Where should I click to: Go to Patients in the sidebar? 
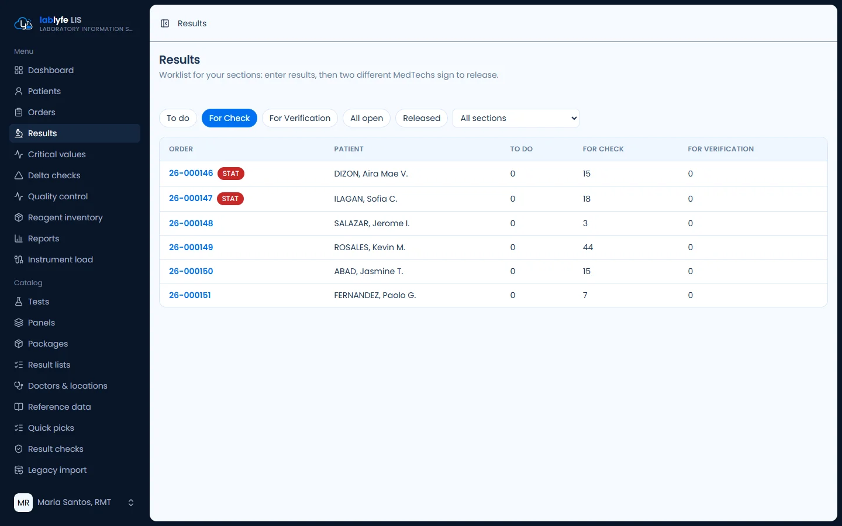pyautogui.click(x=75, y=91)
